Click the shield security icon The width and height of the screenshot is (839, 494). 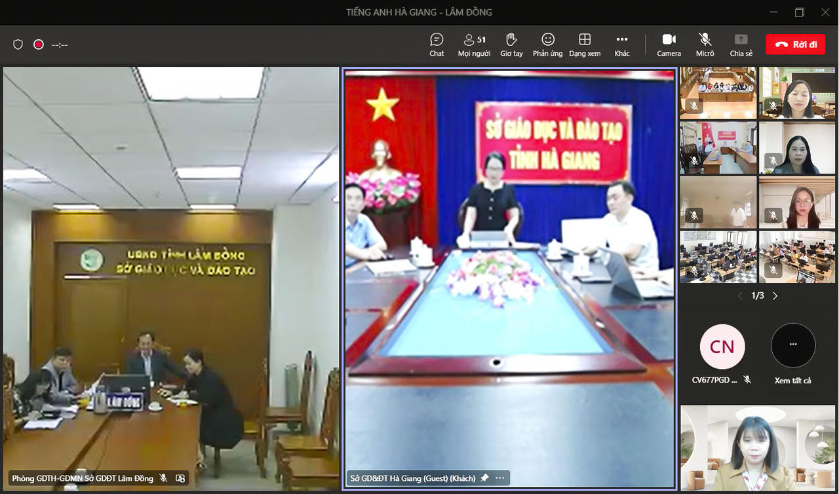[18, 45]
